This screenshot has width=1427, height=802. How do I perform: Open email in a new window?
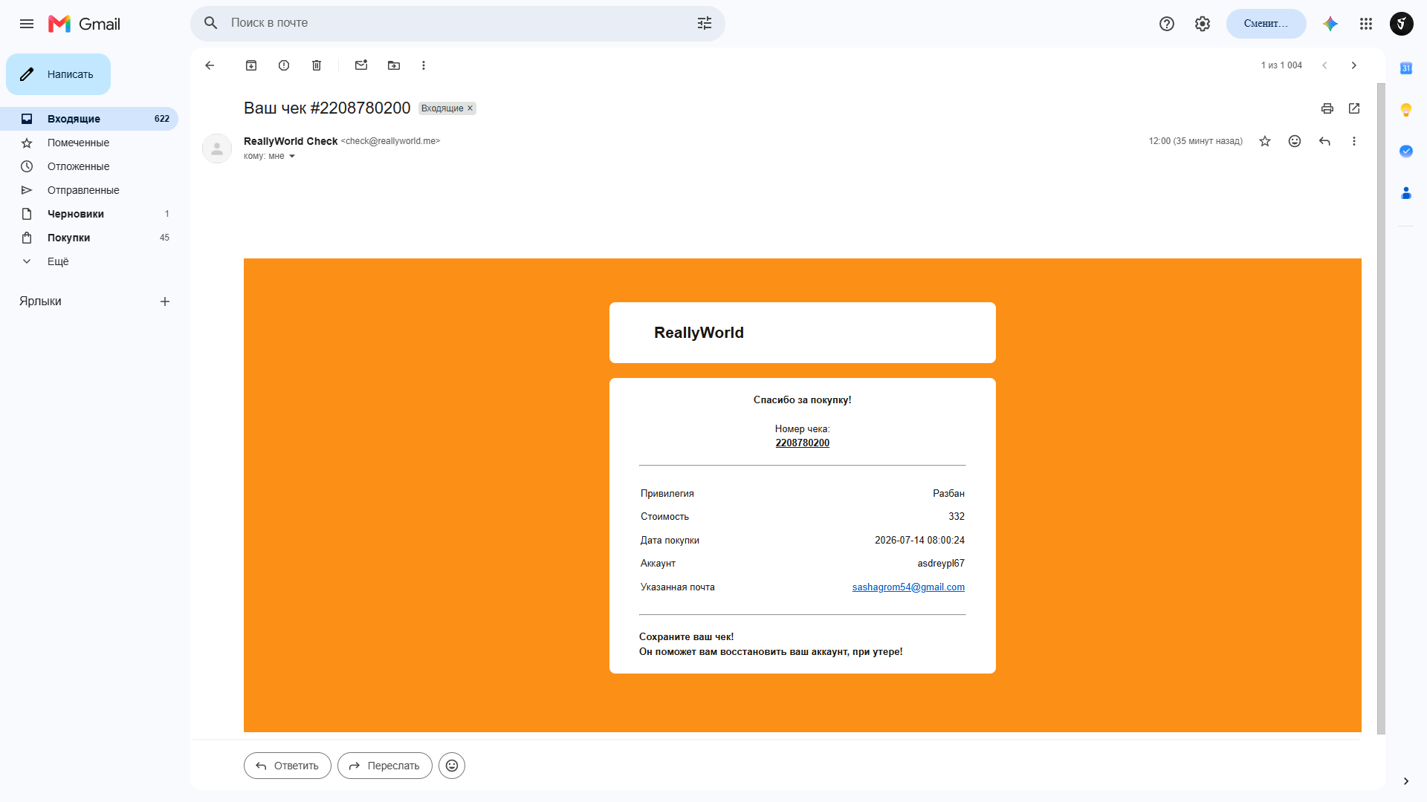click(x=1354, y=108)
